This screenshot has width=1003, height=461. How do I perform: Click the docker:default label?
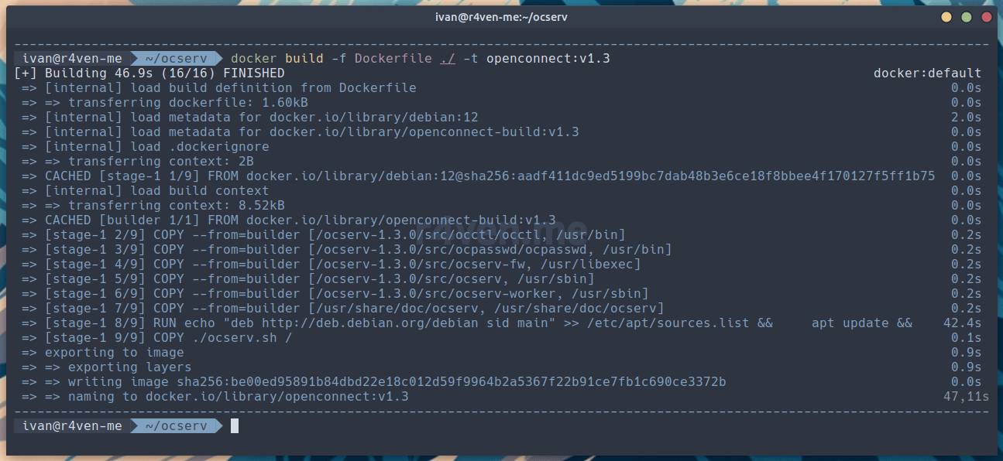(927, 73)
